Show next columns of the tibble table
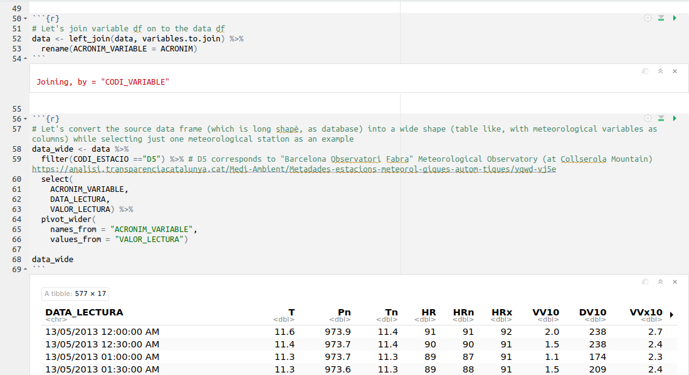The height and width of the screenshot is (375, 689). 672,315
